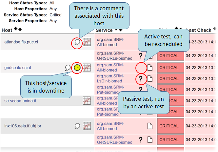Click the question mark on lnx105's SRM-GetSURLs-biomed row
The height and width of the screenshot is (152, 218).
(141, 140)
